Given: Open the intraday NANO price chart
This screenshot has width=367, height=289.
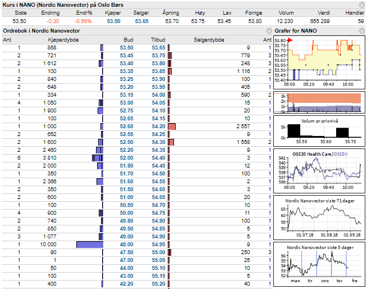Looking at the screenshot, I should pos(319,62).
